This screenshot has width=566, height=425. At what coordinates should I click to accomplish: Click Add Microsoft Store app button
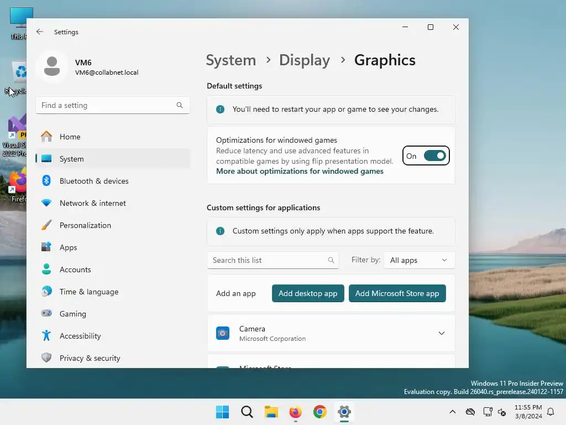click(x=397, y=293)
